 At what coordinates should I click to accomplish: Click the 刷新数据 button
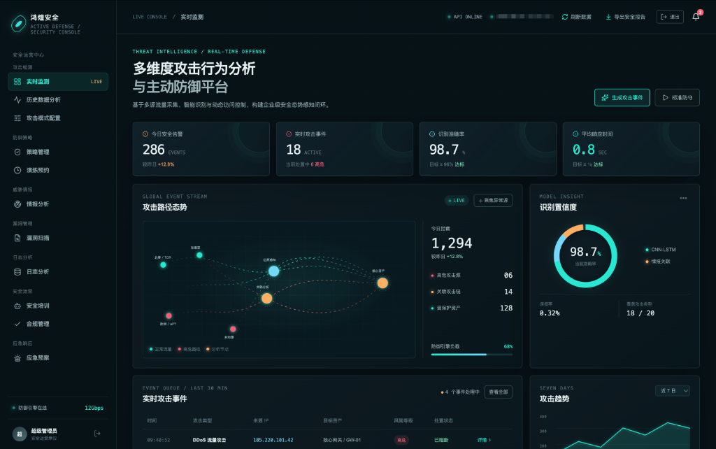(x=577, y=17)
